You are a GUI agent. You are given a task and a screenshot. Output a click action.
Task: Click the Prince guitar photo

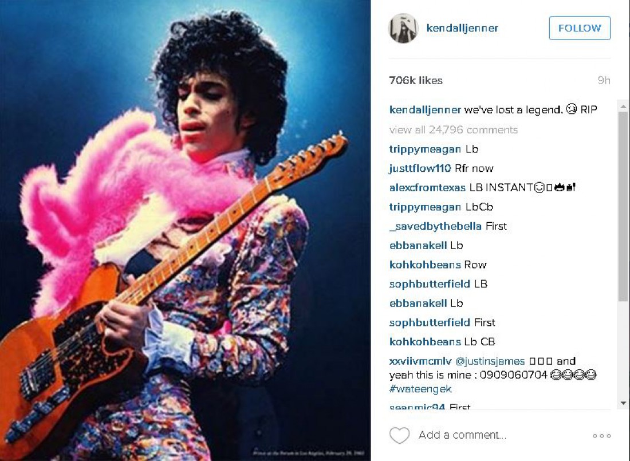click(x=185, y=230)
